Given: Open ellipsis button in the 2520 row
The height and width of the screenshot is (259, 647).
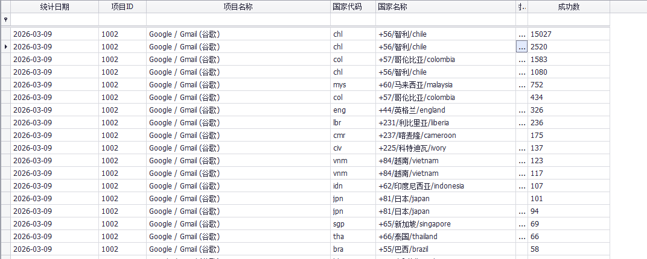Looking at the screenshot, I should point(521,47).
